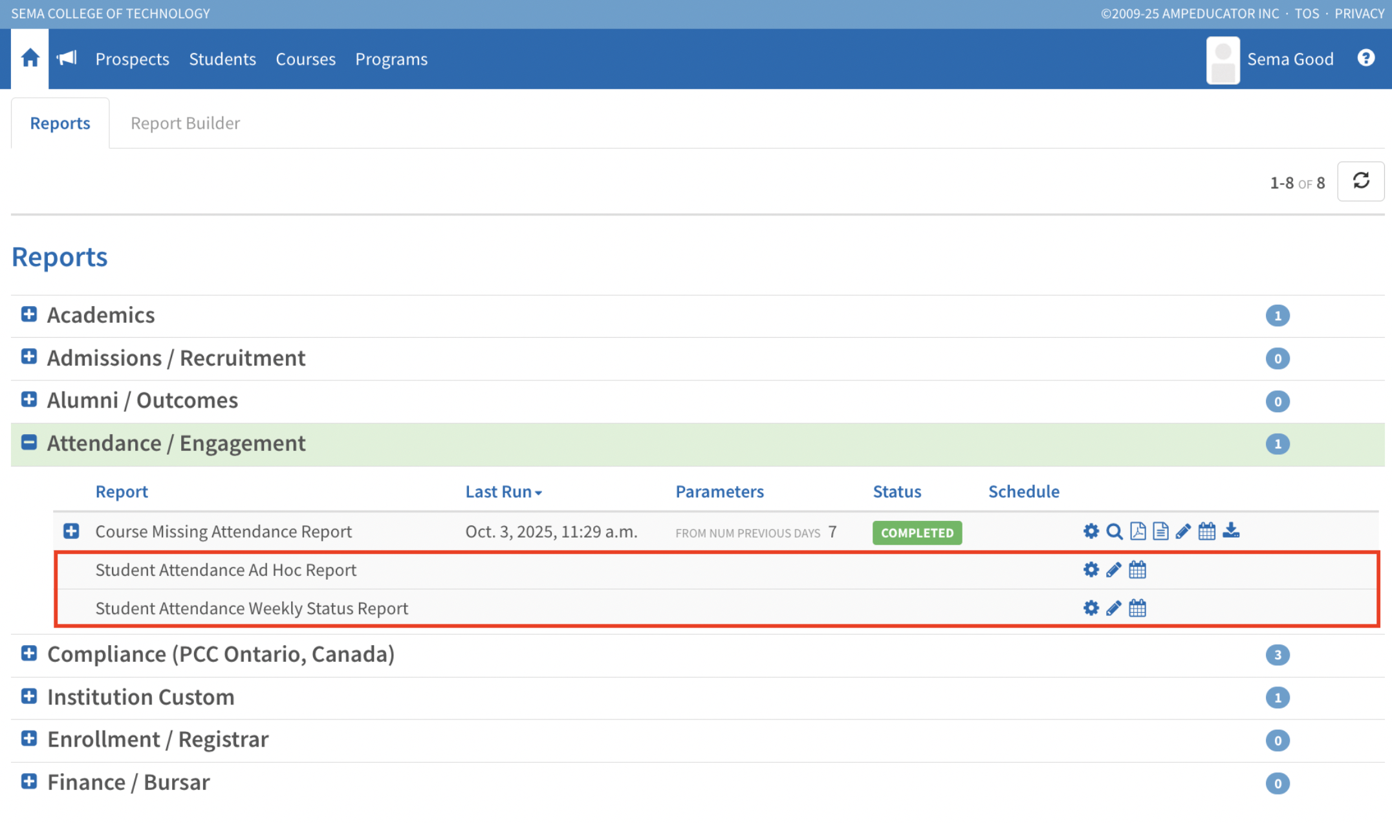Click the home icon in navbar
The height and width of the screenshot is (823, 1392).
(x=30, y=58)
